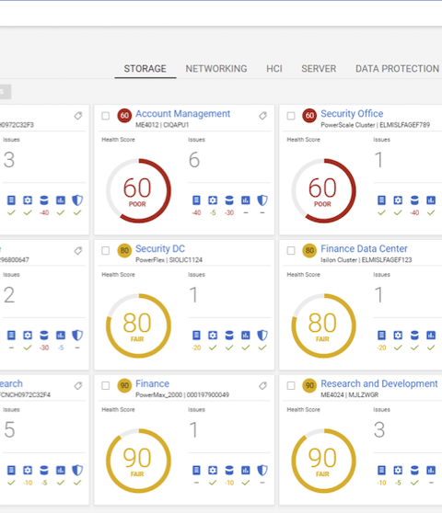Click the tag icon on Finance card

[262, 386]
